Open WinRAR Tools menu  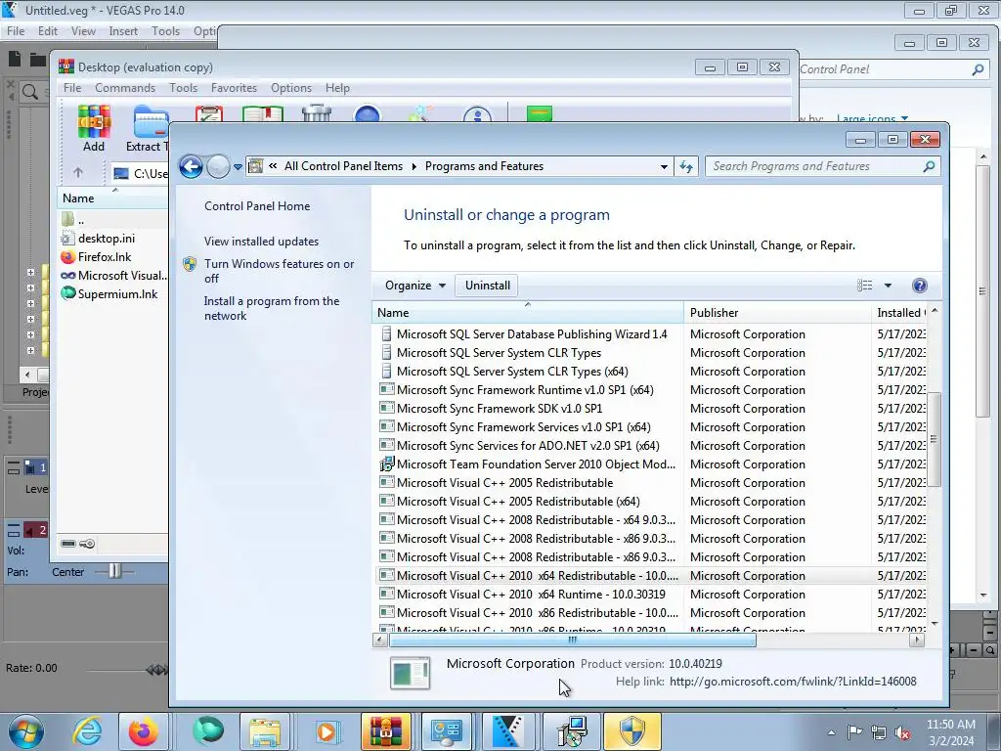(183, 87)
